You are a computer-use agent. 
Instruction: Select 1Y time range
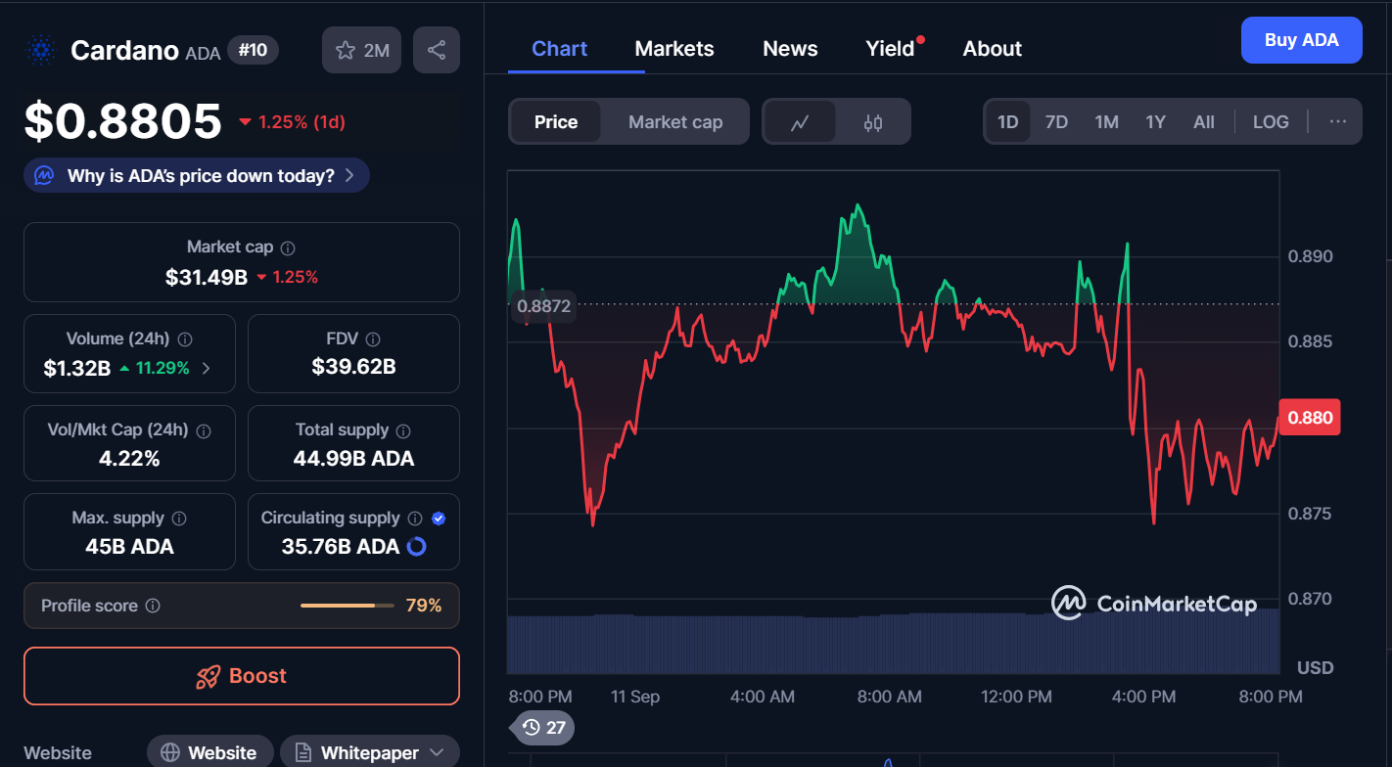(x=1156, y=122)
